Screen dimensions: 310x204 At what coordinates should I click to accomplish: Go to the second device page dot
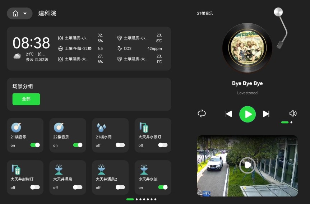coord(137,199)
